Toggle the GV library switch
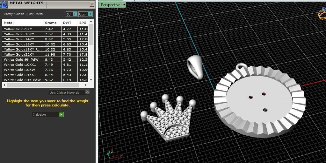Viewport: 326px width, 163px height. coord(71,14)
